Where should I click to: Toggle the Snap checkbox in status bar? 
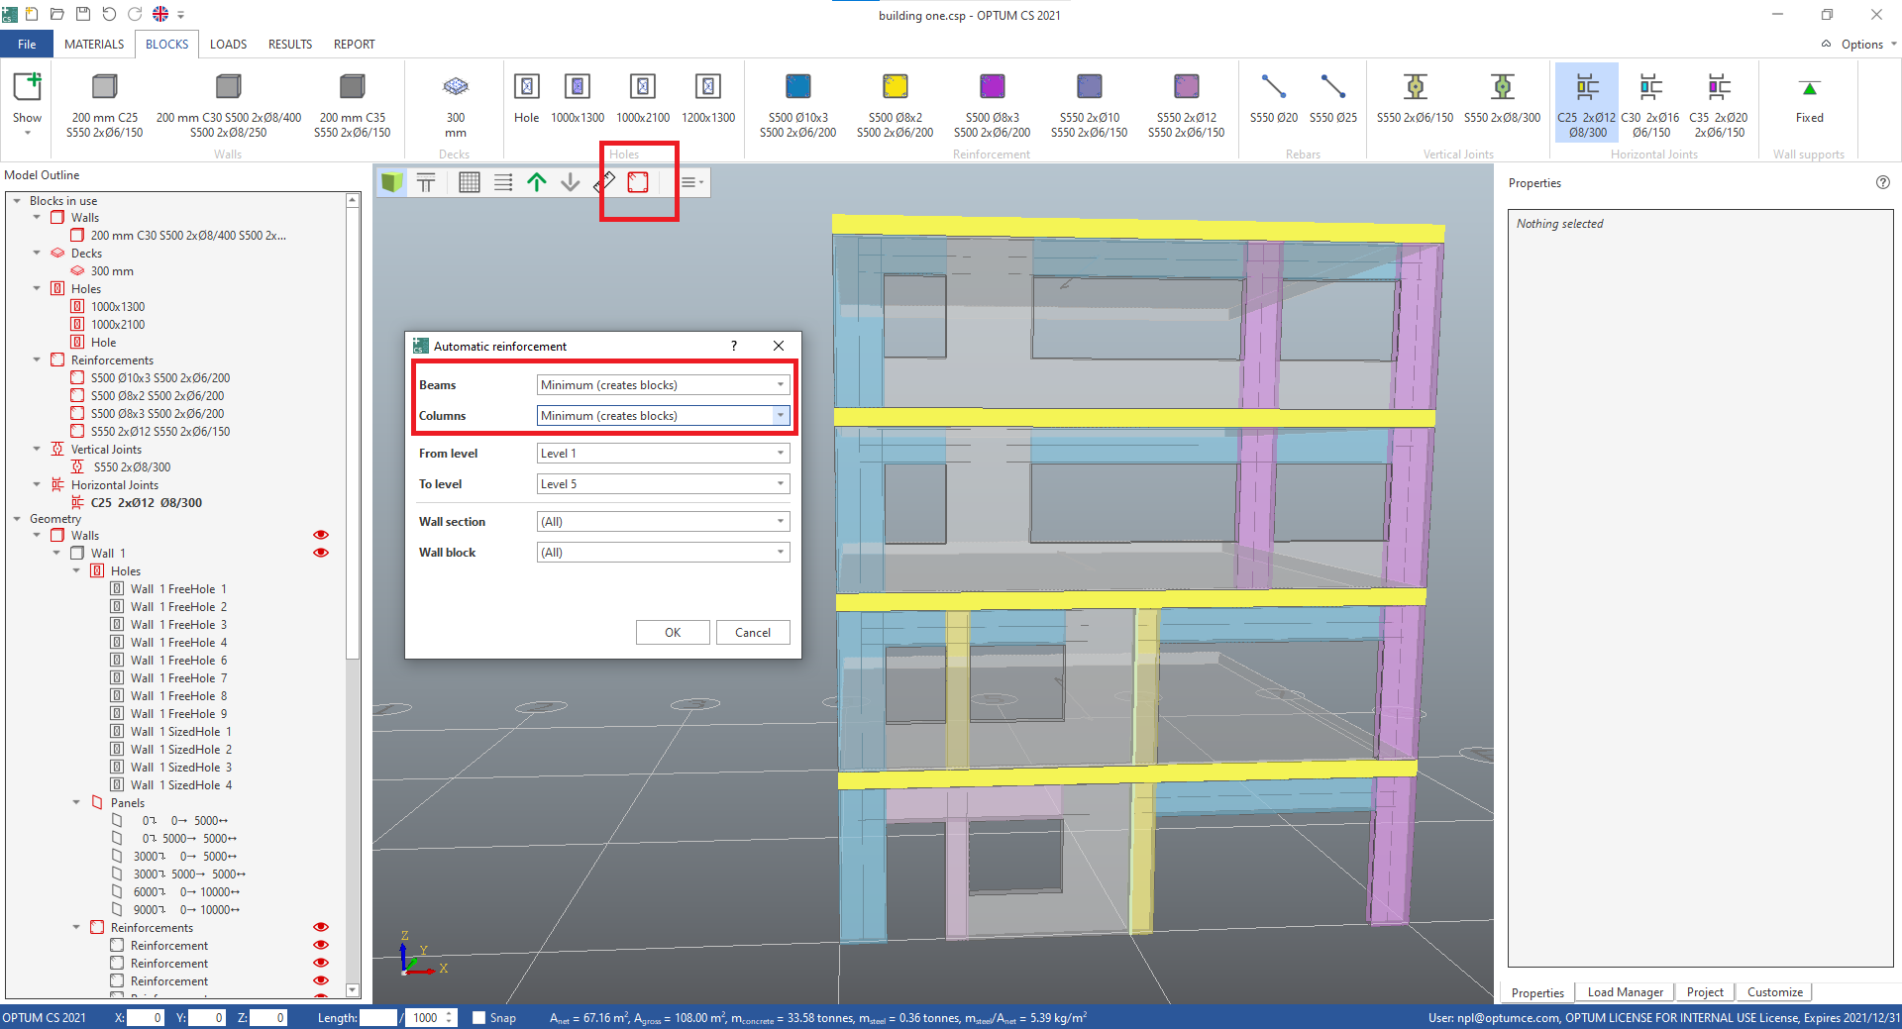[x=479, y=1017]
